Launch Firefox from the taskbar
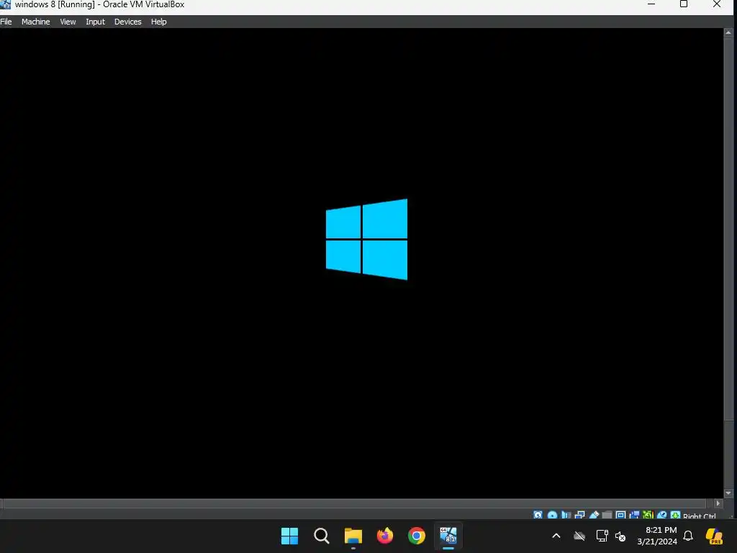Viewport: 737px width, 553px height. [x=385, y=536]
